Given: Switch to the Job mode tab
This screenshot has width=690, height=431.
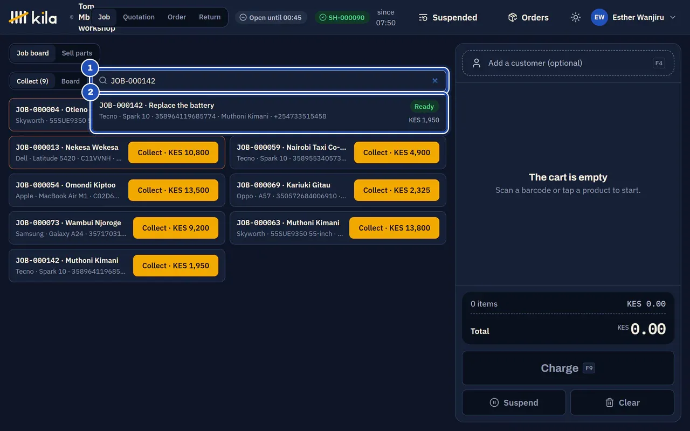Looking at the screenshot, I should coord(104,17).
